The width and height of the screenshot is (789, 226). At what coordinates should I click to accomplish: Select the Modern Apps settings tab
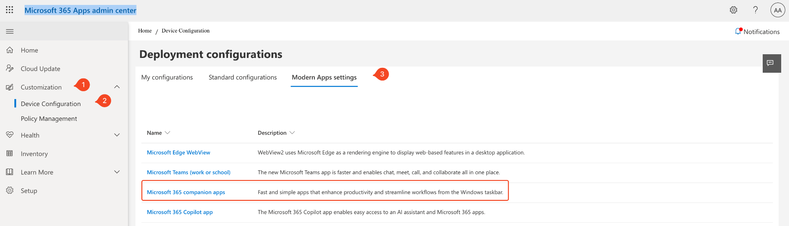pos(324,77)
